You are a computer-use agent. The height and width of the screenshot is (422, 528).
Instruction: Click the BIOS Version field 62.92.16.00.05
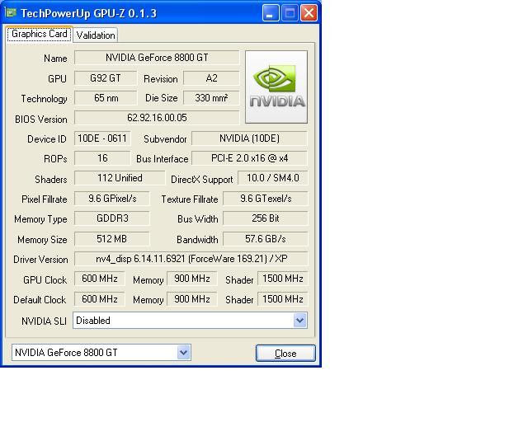(x=157, y=118)
